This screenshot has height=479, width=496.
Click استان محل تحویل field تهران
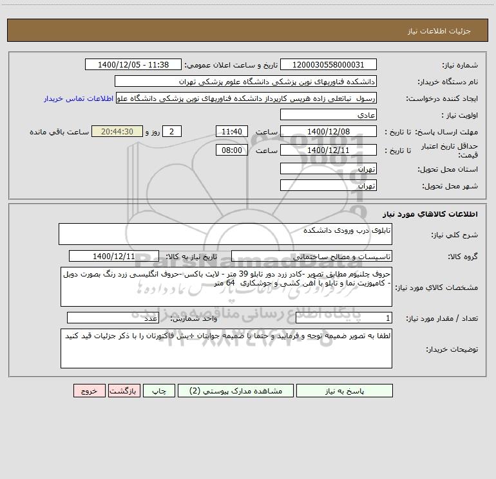pyautogui.click(x=329, y=168)
